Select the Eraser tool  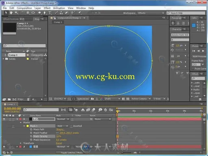click(66, 13)
